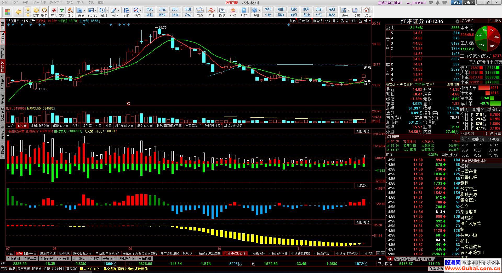Switch to the 换手率 indicator tab

87,126
